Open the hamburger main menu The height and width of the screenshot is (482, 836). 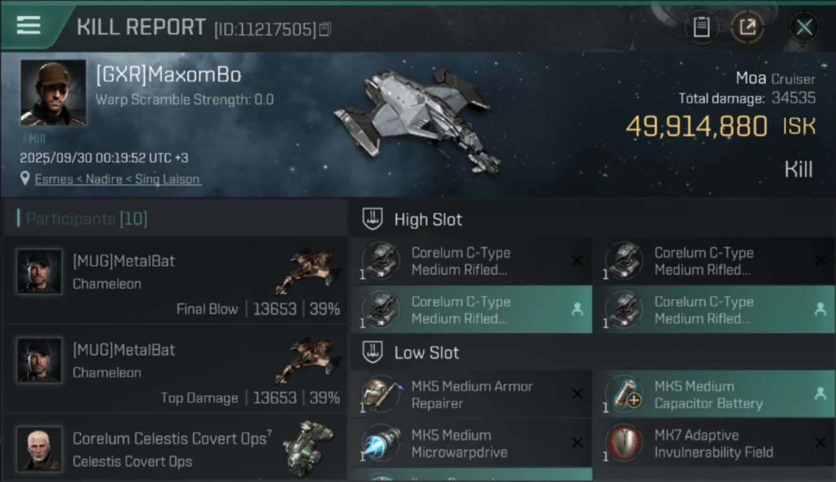point(29,26)
